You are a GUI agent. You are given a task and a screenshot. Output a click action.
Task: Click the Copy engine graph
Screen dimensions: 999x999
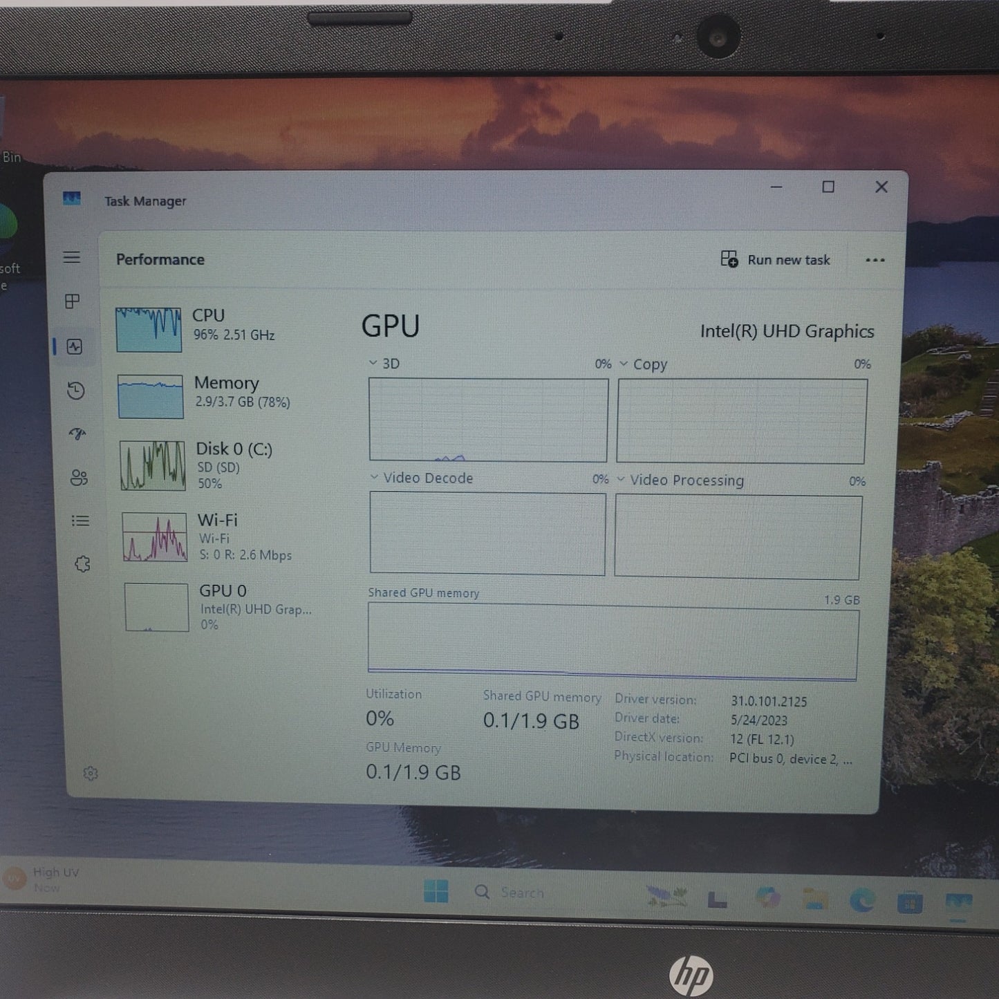[741, 421]
